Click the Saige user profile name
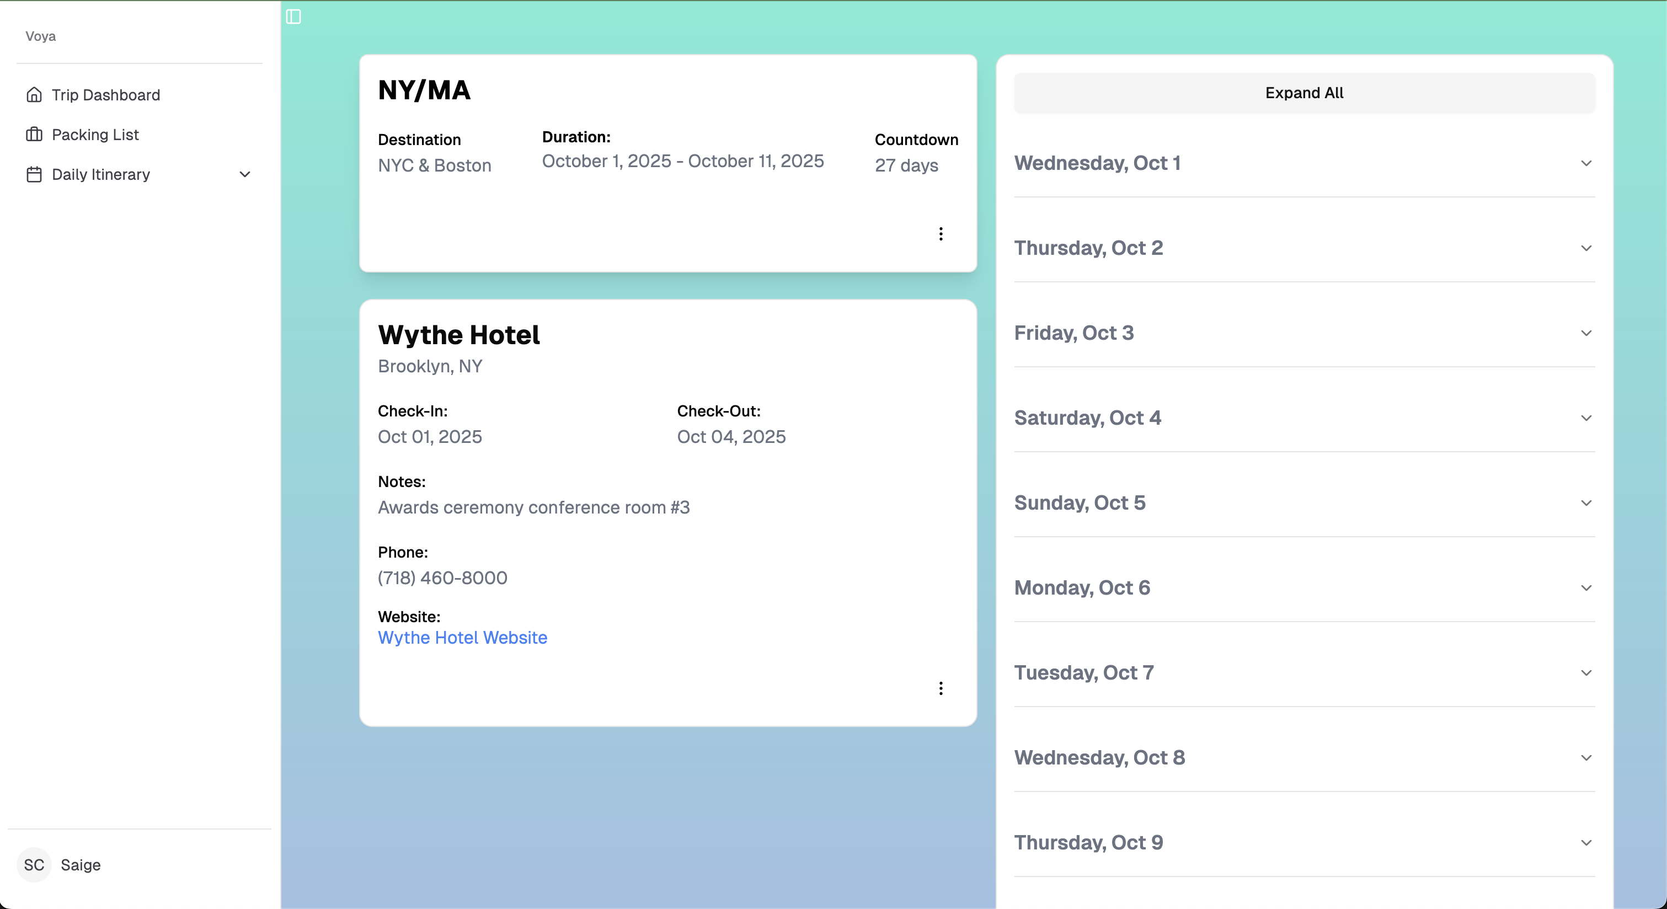This screenshot has width=1667, height=909. click(80, 864)
